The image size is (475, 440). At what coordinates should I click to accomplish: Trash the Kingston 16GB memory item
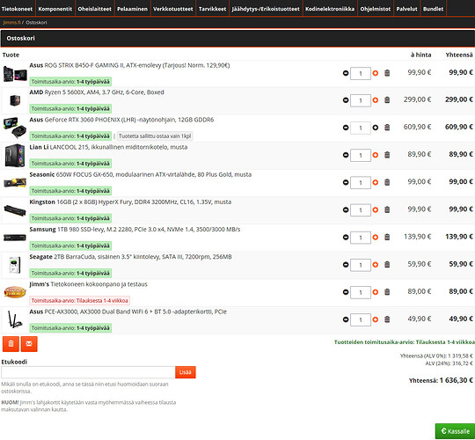387,209
